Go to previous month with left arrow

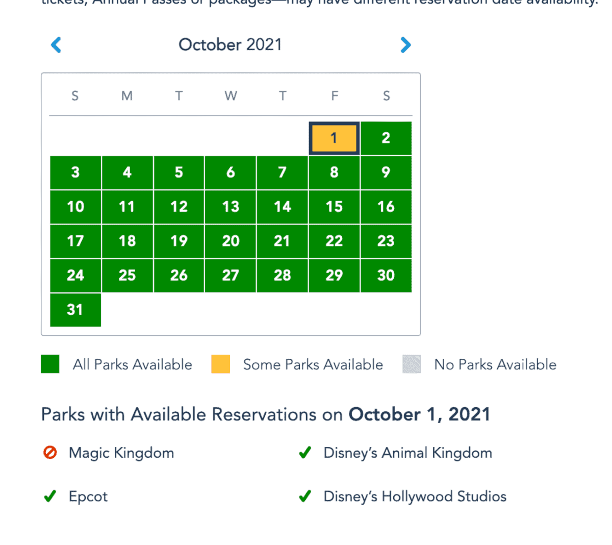(x=56, y=45)
